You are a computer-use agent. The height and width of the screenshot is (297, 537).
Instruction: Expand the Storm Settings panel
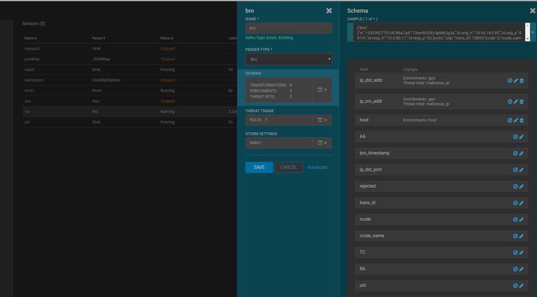pyautogui.click(x=322, y=143)
